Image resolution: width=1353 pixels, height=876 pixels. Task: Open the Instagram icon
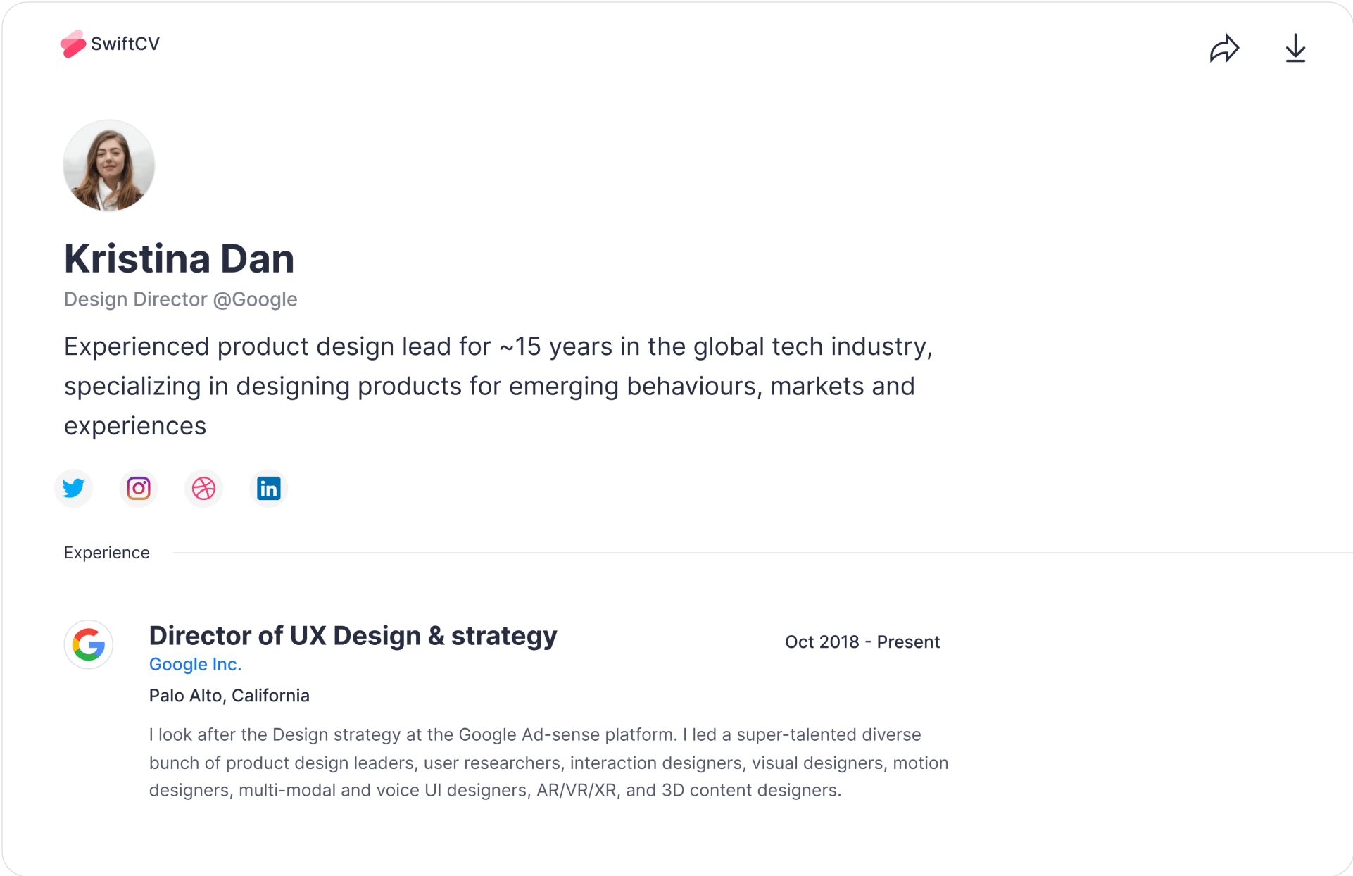coord(138,488)
